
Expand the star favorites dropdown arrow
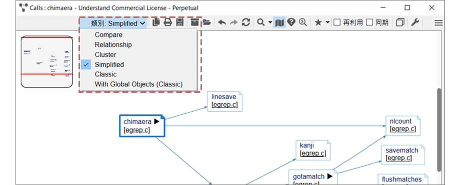pos(327,23)
